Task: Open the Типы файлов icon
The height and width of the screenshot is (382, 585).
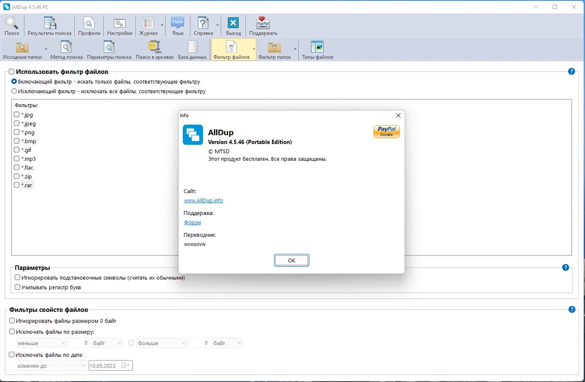Action: pyautogui.click(x=317, y=50)
